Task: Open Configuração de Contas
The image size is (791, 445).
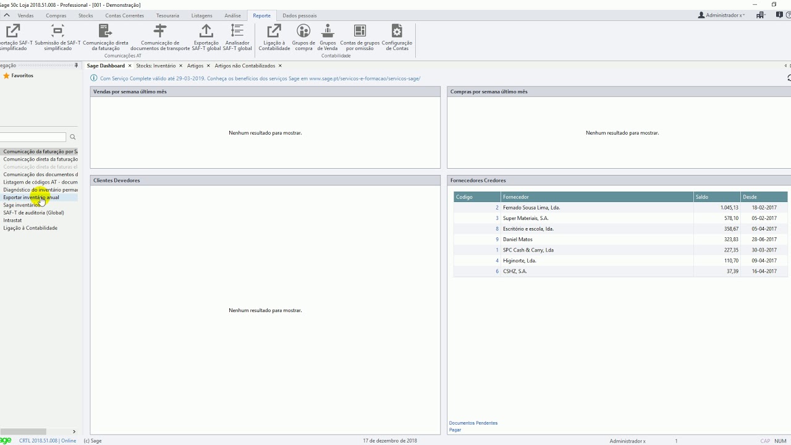Action: pyautogui.click(x=397, y=38)
